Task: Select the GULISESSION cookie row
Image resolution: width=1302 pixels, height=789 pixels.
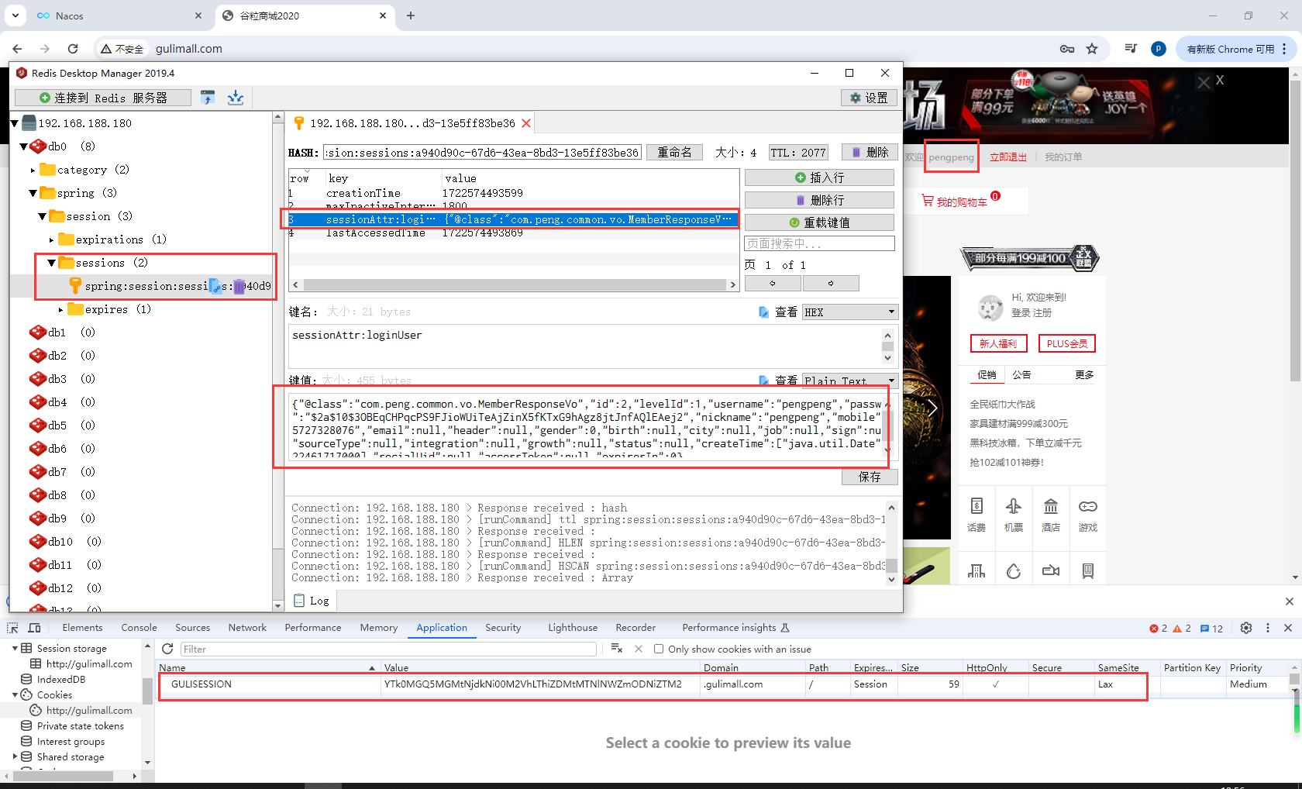Action: point(653,684)
